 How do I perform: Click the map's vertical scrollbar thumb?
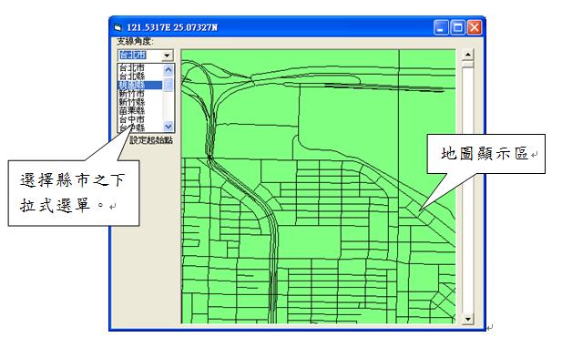[468, 64]
